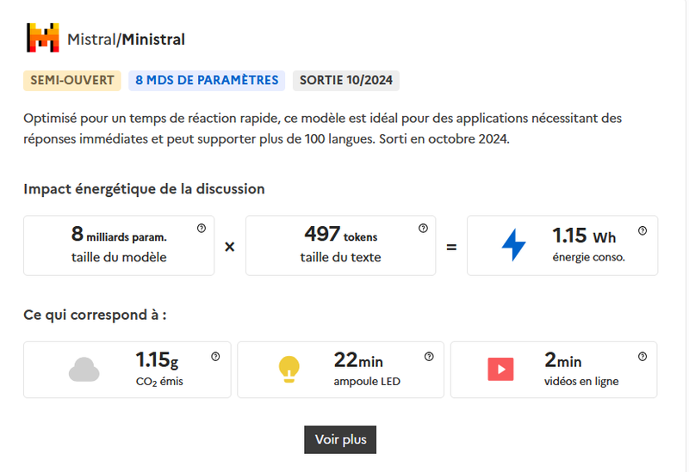Select the SEMI-OUVERT badge
This screenshot has height=472, width=689.
point(72,81)
